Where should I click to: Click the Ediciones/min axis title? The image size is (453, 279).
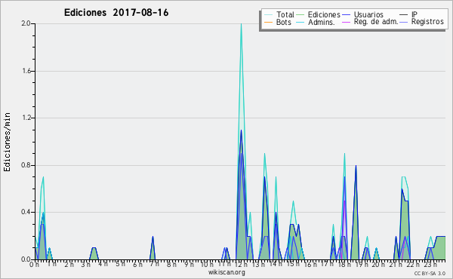(x=7, y=142)
